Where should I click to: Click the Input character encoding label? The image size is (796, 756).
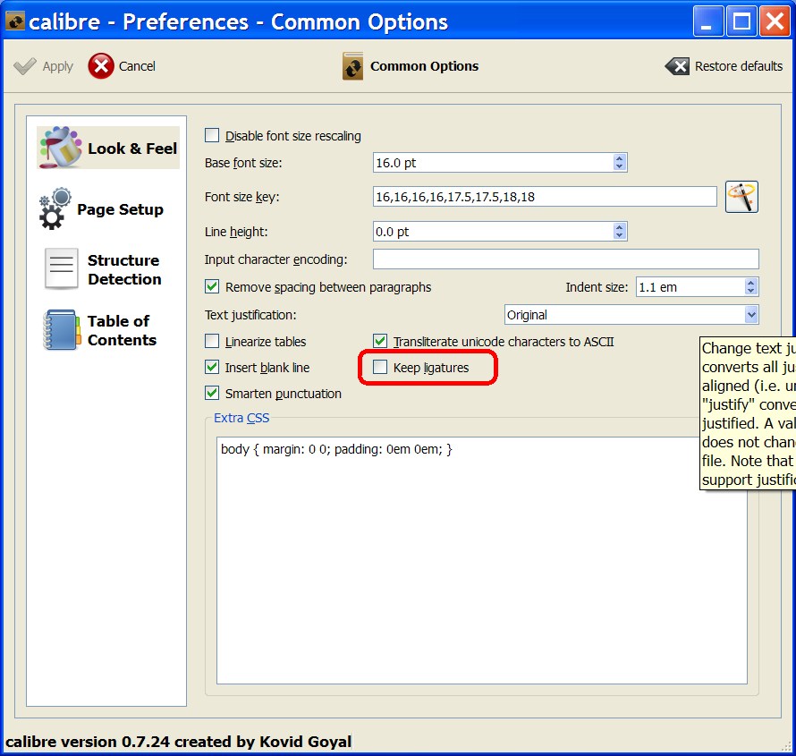click(275, 259)
